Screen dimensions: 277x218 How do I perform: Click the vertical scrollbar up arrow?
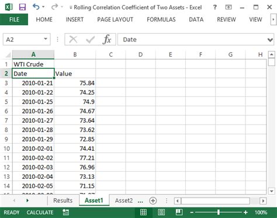click(272, 55)
